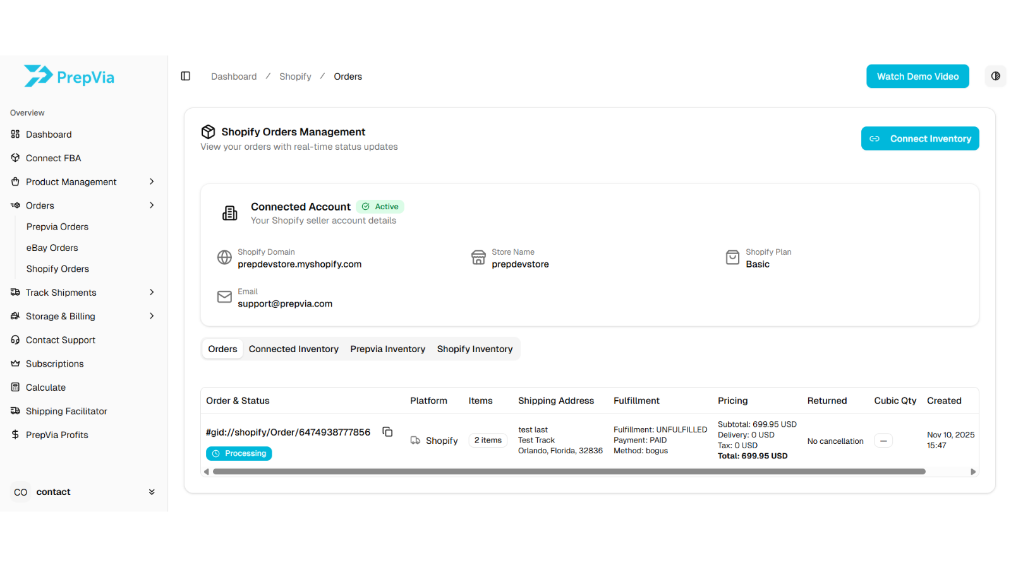Go to Dashboard breadcrumb link
The image size is (1011, 569).
pyautogui.click(x=234, y=76)
